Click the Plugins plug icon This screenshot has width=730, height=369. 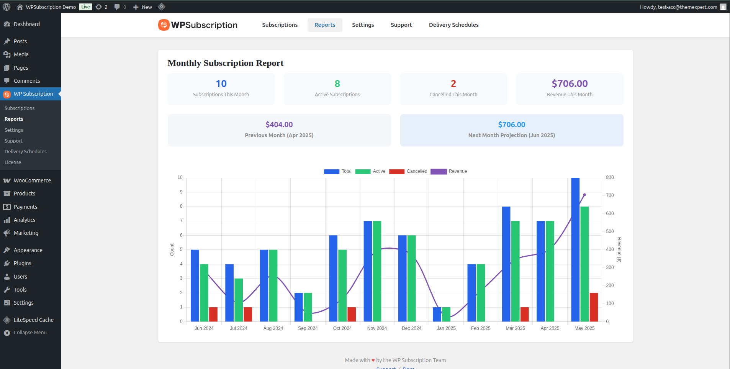(x=7, y=263)
